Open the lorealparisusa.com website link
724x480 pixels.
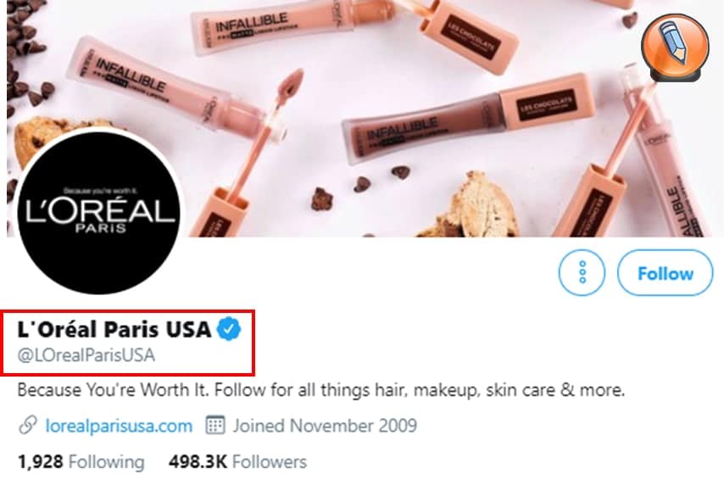(x=119, y=426)
